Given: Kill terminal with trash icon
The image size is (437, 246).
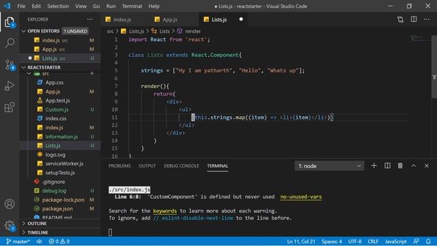Looking at the screenshot, I should [x=400, y=165].
